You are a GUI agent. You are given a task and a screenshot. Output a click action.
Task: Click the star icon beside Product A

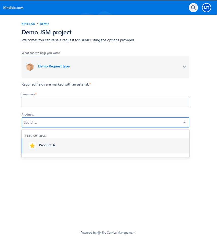[x=32, y=146]
